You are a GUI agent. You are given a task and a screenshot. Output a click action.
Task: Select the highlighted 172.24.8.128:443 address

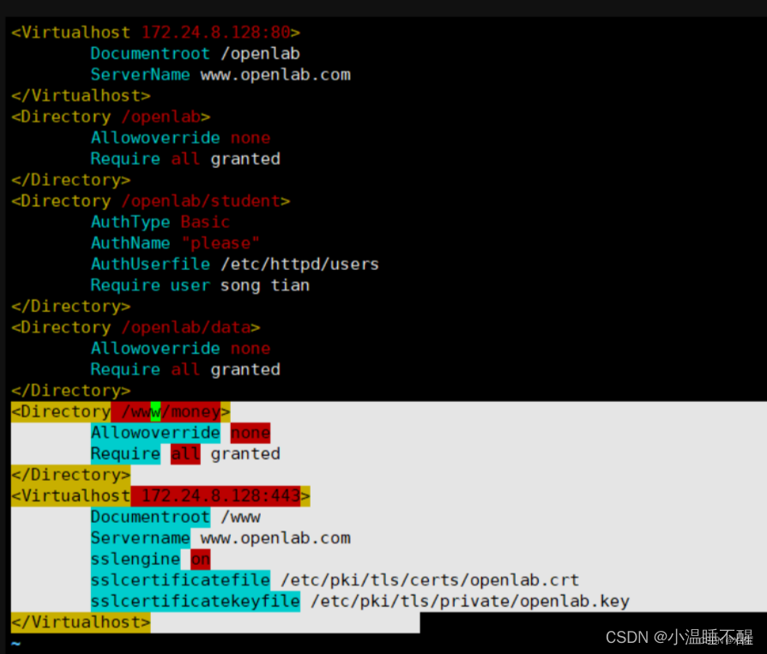(x=217, y=495)
